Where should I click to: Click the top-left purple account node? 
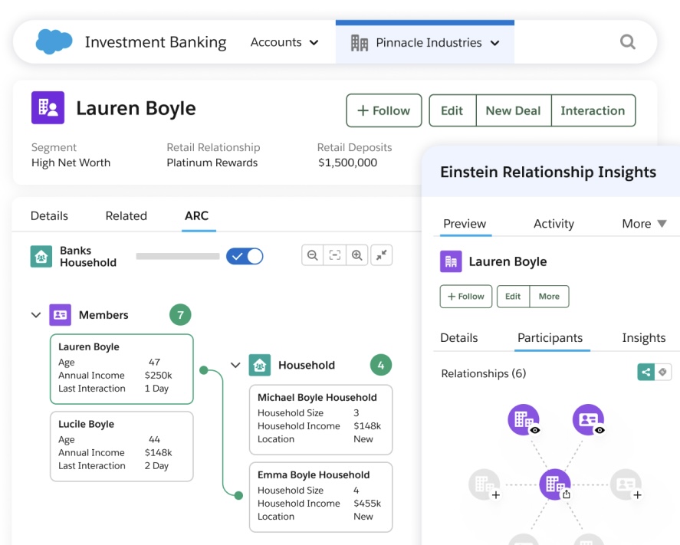pos(524,419)
